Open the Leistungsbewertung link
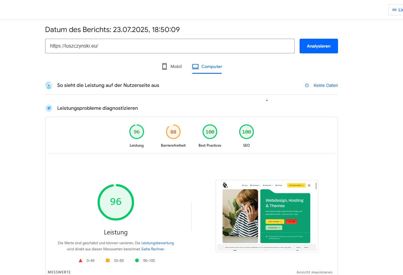403x275 pixels. [157, 243]
